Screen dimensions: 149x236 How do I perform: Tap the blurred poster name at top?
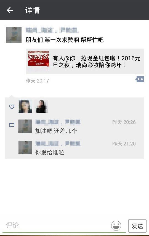coord(52,30)
